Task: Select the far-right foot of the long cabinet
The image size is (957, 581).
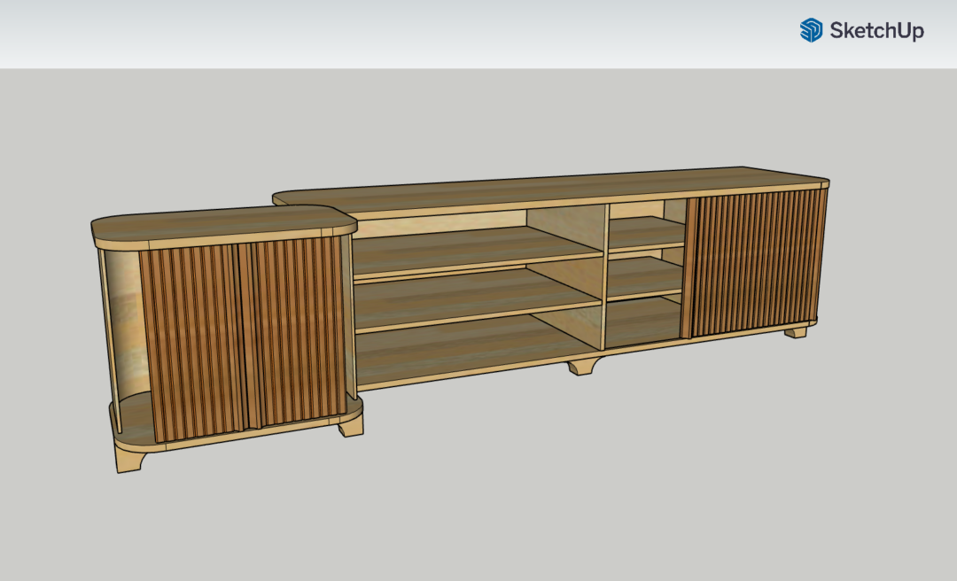Action: pos(795,332)
